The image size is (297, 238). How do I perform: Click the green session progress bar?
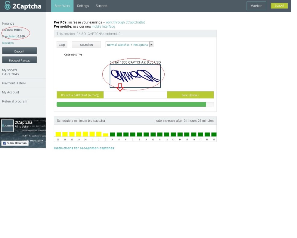131,104
